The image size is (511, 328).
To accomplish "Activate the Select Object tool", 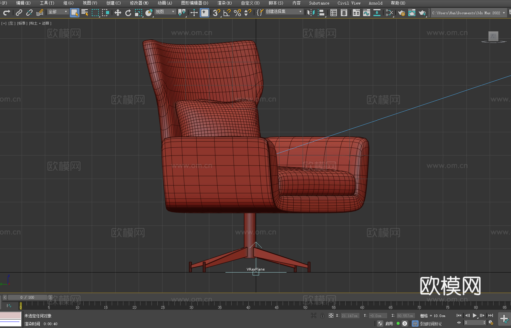I will (75, 13).
